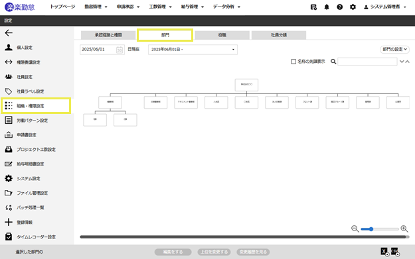
Task: Expand データ分析 menu dropdown
Action: [227, 7]
